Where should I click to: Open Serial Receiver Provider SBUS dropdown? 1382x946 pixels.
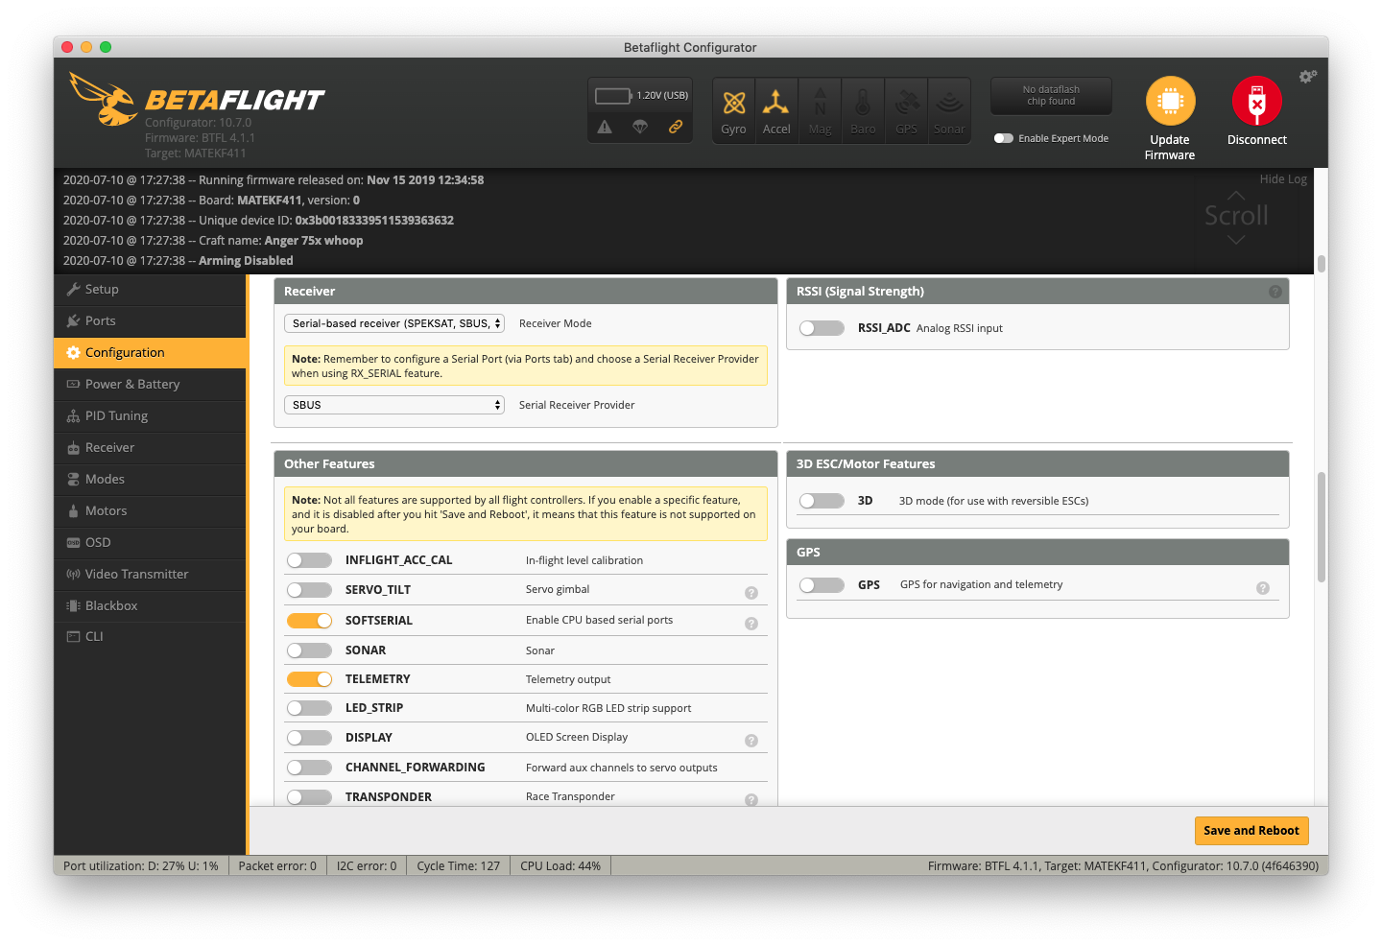coord(394,405)
